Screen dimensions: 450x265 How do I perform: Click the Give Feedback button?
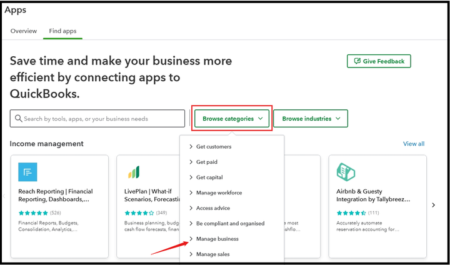tap(379, 61)
